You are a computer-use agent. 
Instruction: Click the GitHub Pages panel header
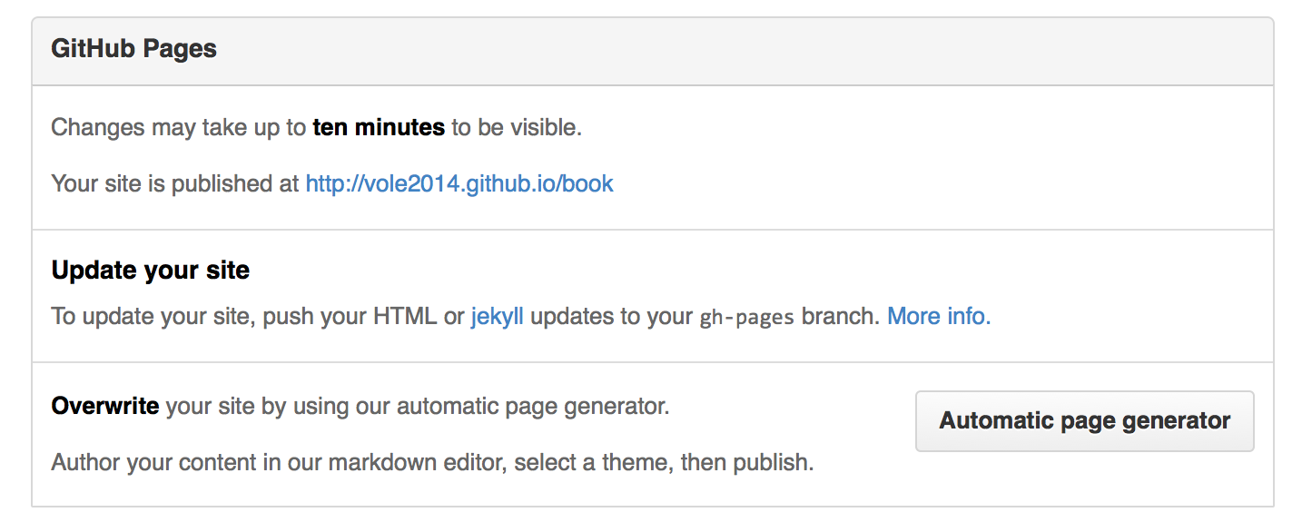click(134, 48)
